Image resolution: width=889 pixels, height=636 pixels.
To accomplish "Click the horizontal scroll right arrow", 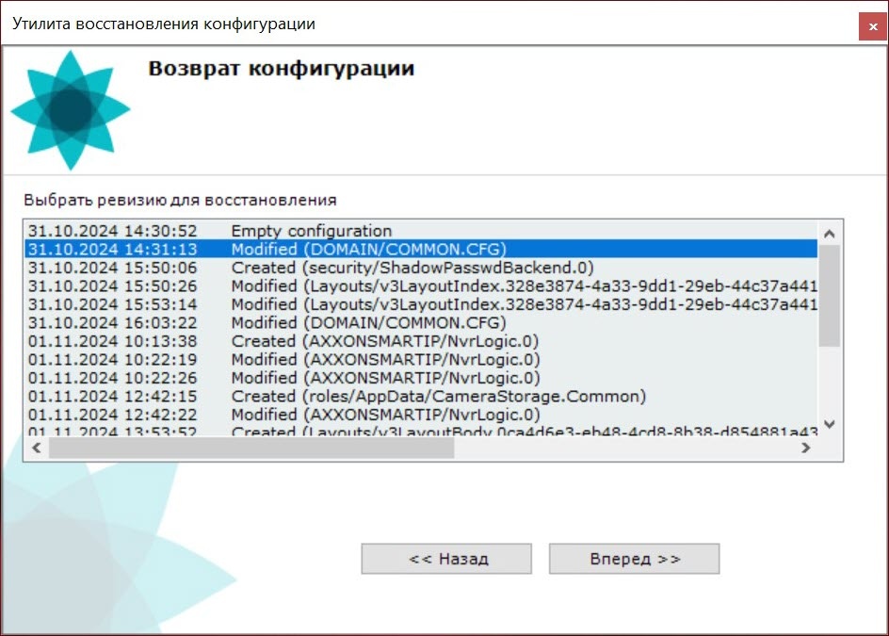I will click(805, 448).
